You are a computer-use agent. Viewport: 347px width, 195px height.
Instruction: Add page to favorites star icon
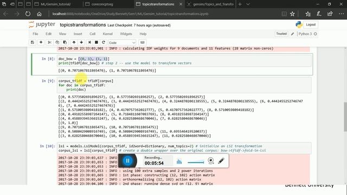[292, 14]
